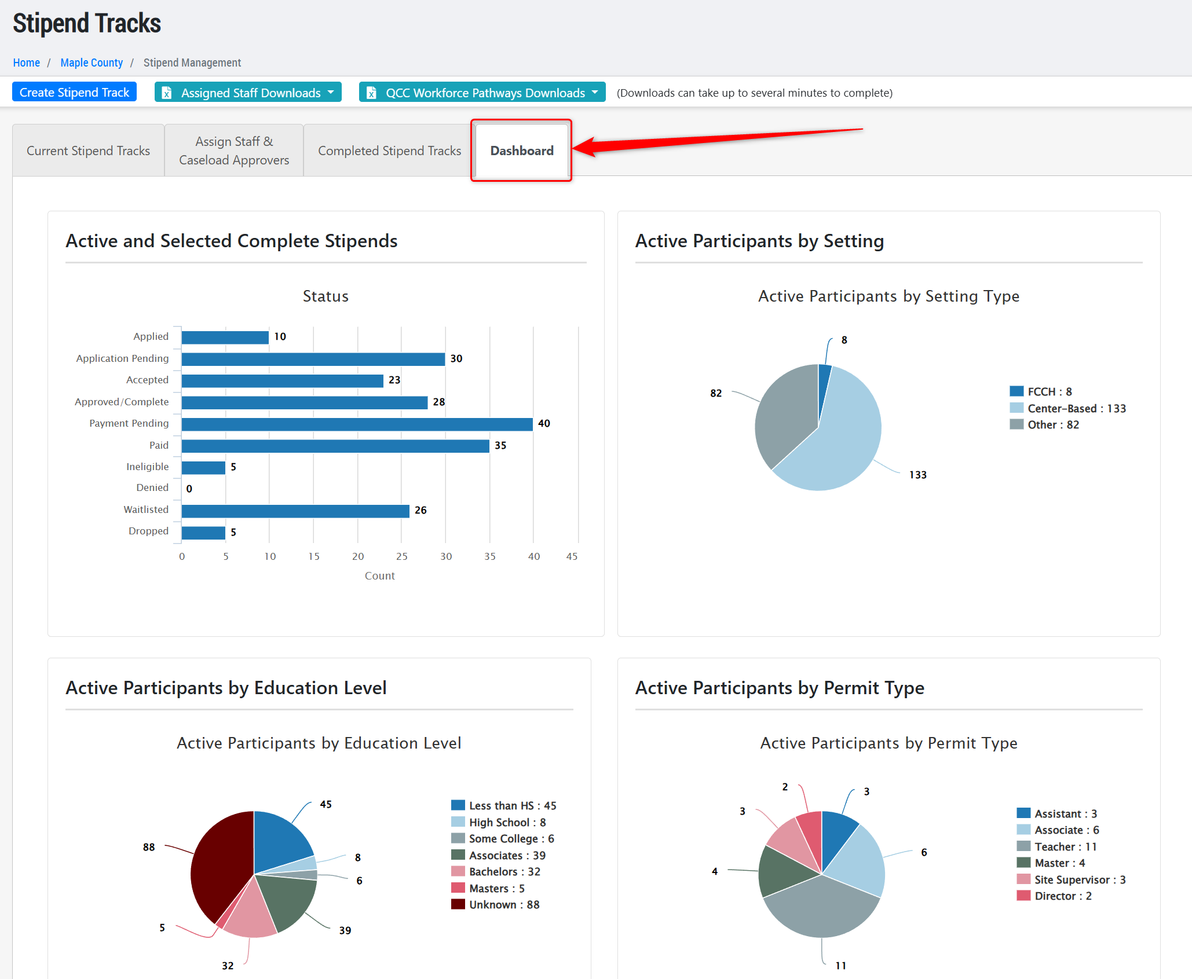Screen dimensions: 1192x979
Task: Click Create Stipend Track button
Action: coord(74,93)
